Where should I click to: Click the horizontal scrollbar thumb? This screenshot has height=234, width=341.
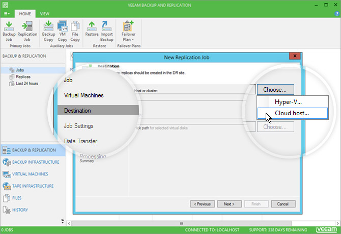tap(182, 223)
